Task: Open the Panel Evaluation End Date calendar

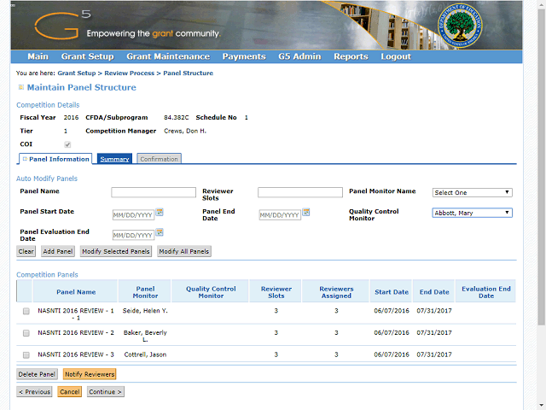Action: (160, 232)
